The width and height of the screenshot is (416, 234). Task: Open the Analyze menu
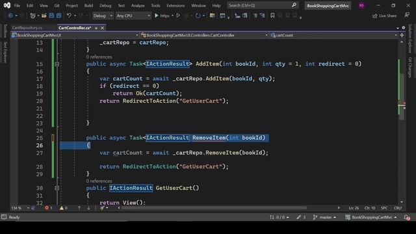pos(138,5)
